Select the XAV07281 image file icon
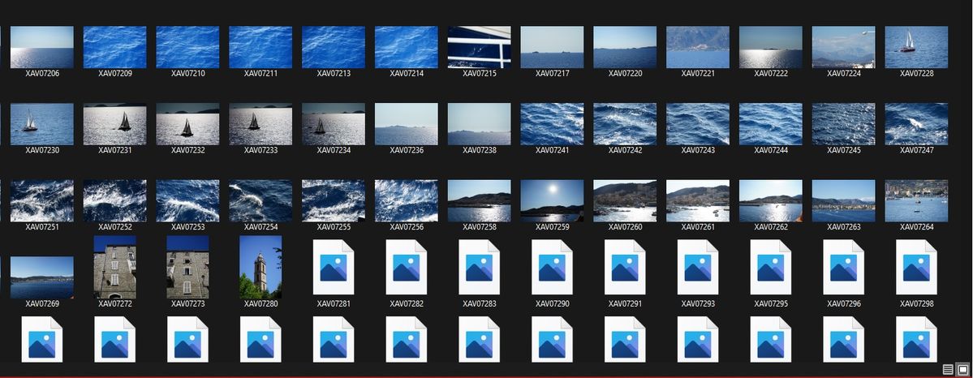Screen dimensions: 973x378 334,267
